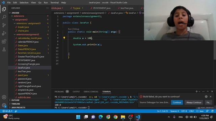Click Continue in Build failed notification

click(x=177, y=103)
